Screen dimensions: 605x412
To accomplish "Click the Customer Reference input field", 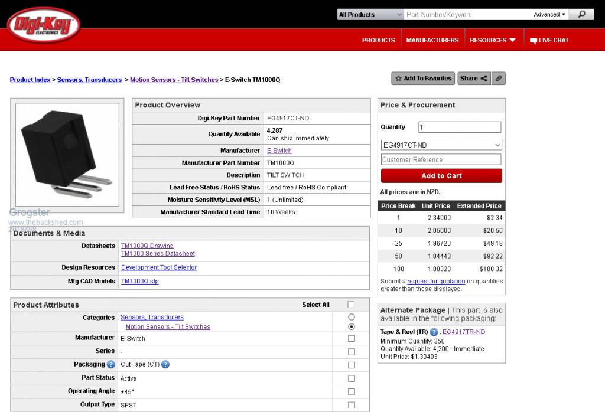I will tap(441, 159).
